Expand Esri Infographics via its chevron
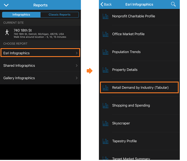This screenshot has width=187, height=161. click(x=77, y=53)
